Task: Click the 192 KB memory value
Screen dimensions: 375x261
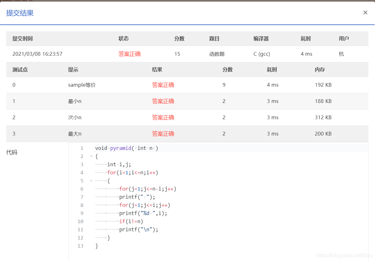Action: click(323, 85)
